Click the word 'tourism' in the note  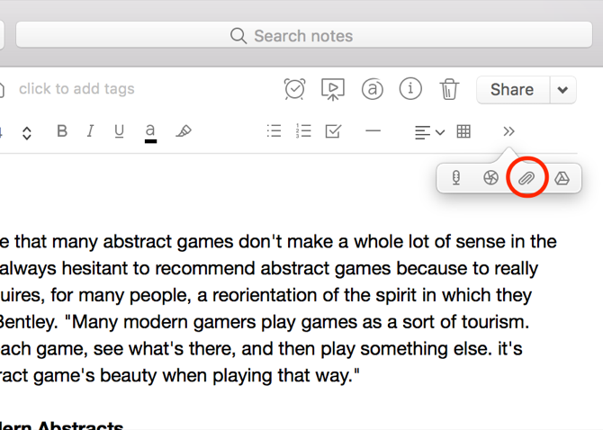(x=495, y=322)
